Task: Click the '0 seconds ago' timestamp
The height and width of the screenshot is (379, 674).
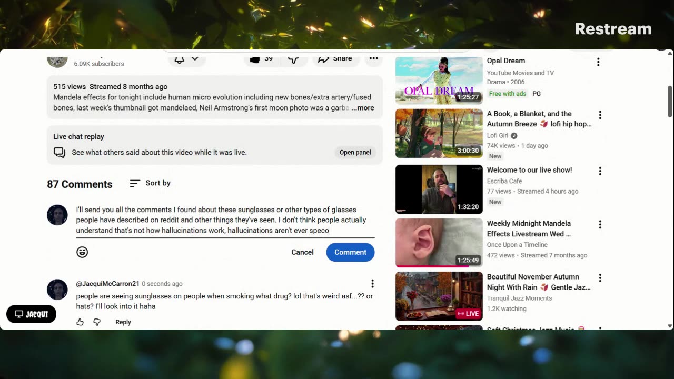Action: pyautogui.click(x=162, y=284)
